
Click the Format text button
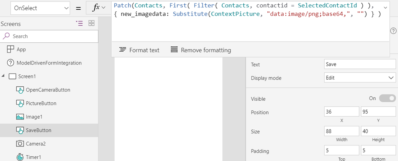pos(140,50)
